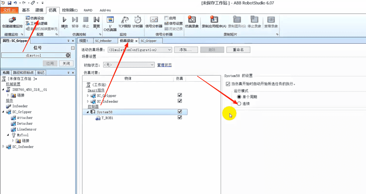Select Single Cycle (单个周期) run mode
The width and height of the screenshot is (366, 194).
pyautogui.click(x=239, y=97)
